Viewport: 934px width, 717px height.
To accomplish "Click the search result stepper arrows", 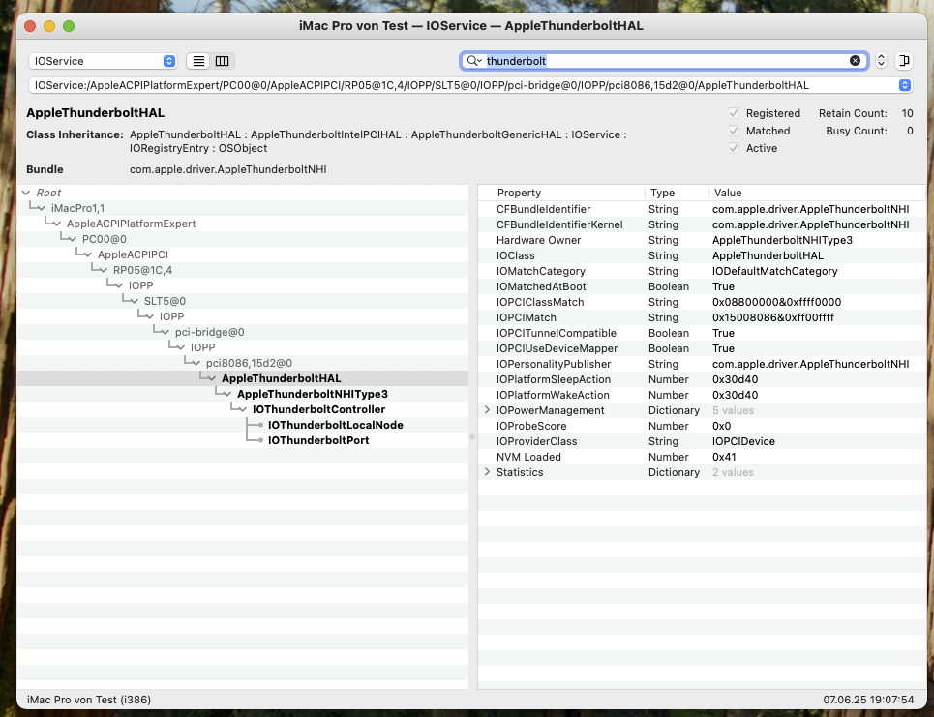I will click(881, 61).
